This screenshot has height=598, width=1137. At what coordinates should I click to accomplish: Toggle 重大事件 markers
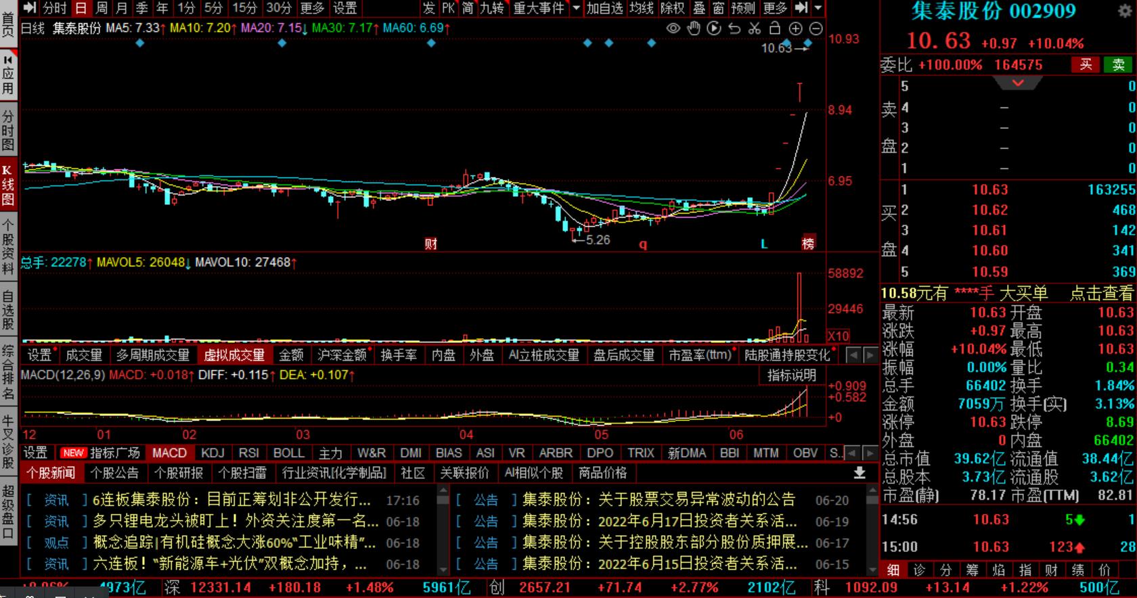pyautogui.click(x=539, y=8)
